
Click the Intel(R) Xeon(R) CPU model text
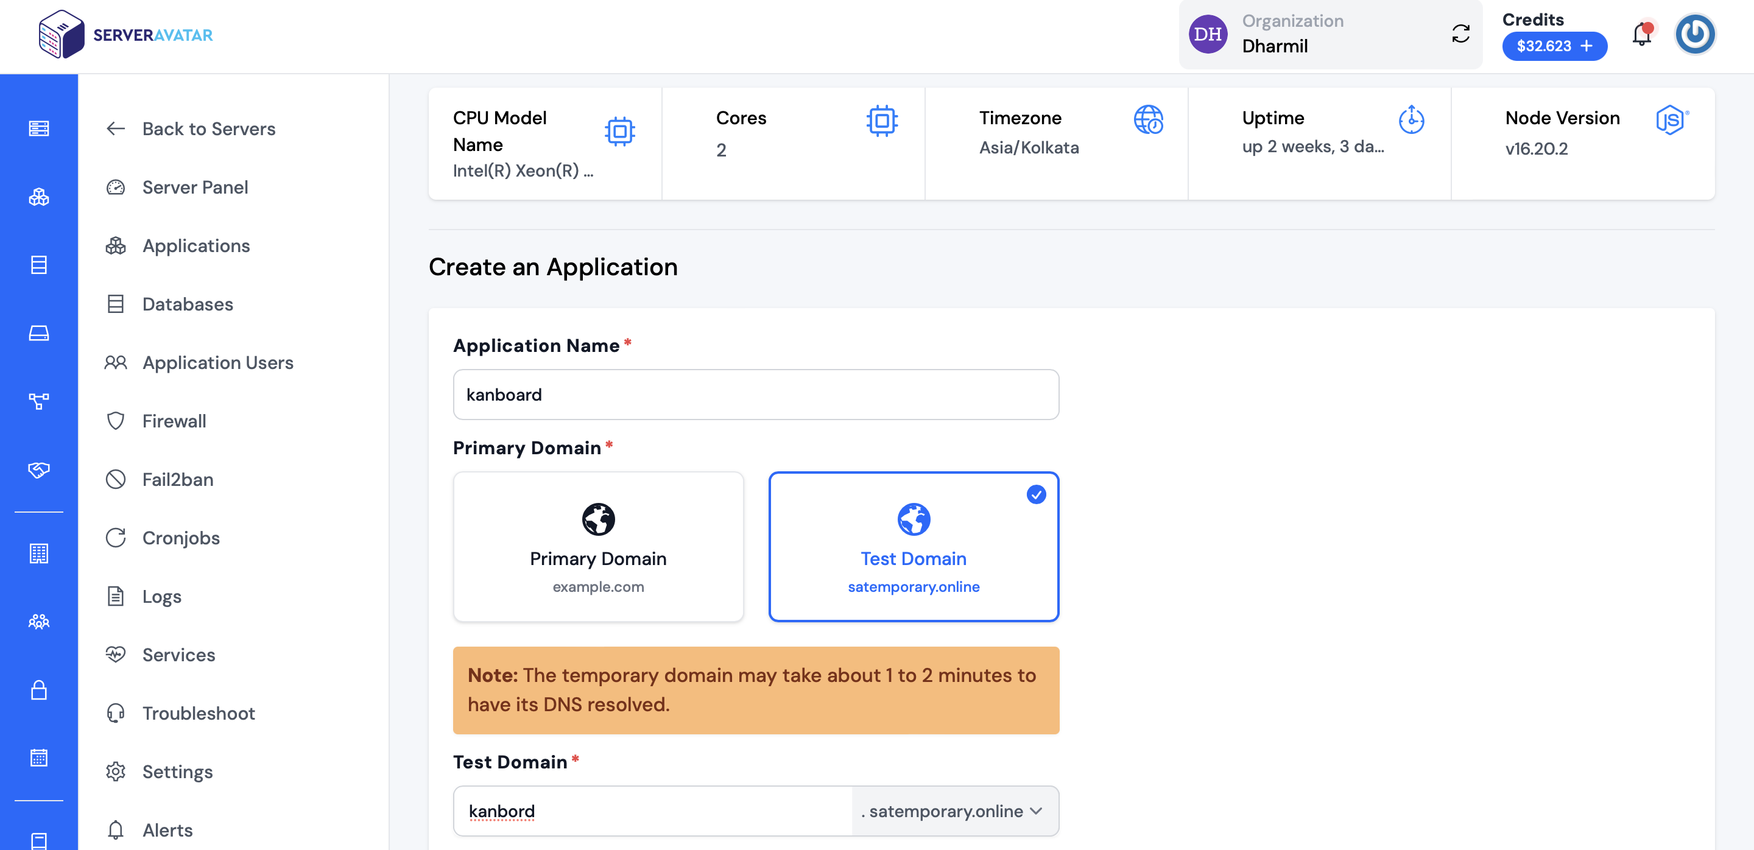point(523,171)
